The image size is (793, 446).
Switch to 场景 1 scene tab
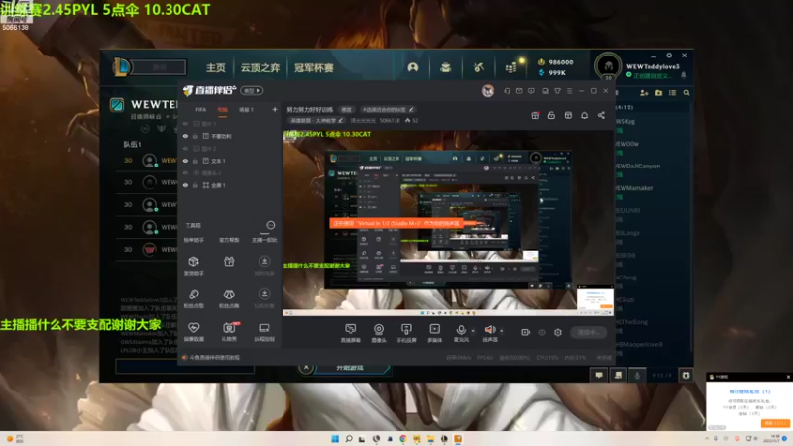[246, 110]
